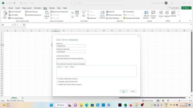The height and width of the screenshot is (108, 193).
Task: Expand Data Validation dropdown arrow
Action: pos(121,18)
